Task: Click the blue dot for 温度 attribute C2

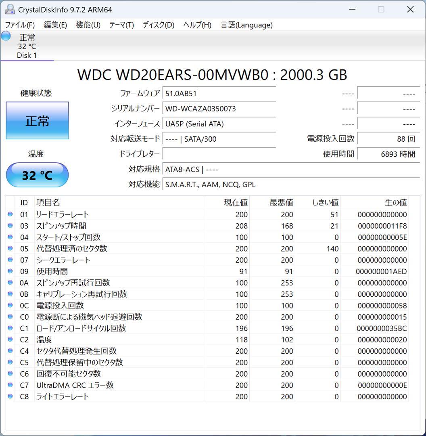Action: coord(10,340)
